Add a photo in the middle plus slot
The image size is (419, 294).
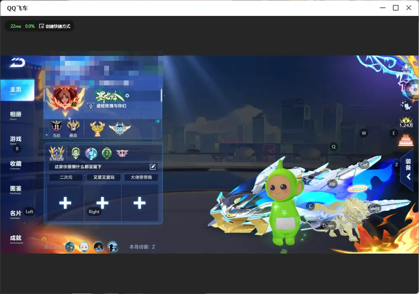pos(103,203)
